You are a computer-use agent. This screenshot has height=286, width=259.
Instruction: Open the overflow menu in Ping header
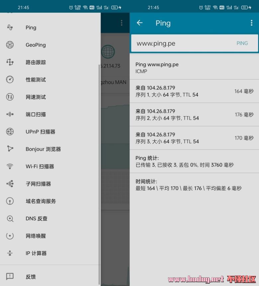click(251, 23)
